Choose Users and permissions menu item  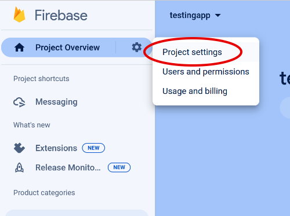(206, 72)
